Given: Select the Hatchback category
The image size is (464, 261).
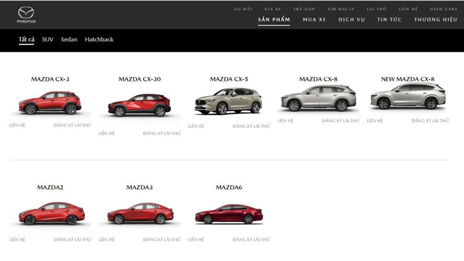Looking at the screenshot, I should click(99, 39).
